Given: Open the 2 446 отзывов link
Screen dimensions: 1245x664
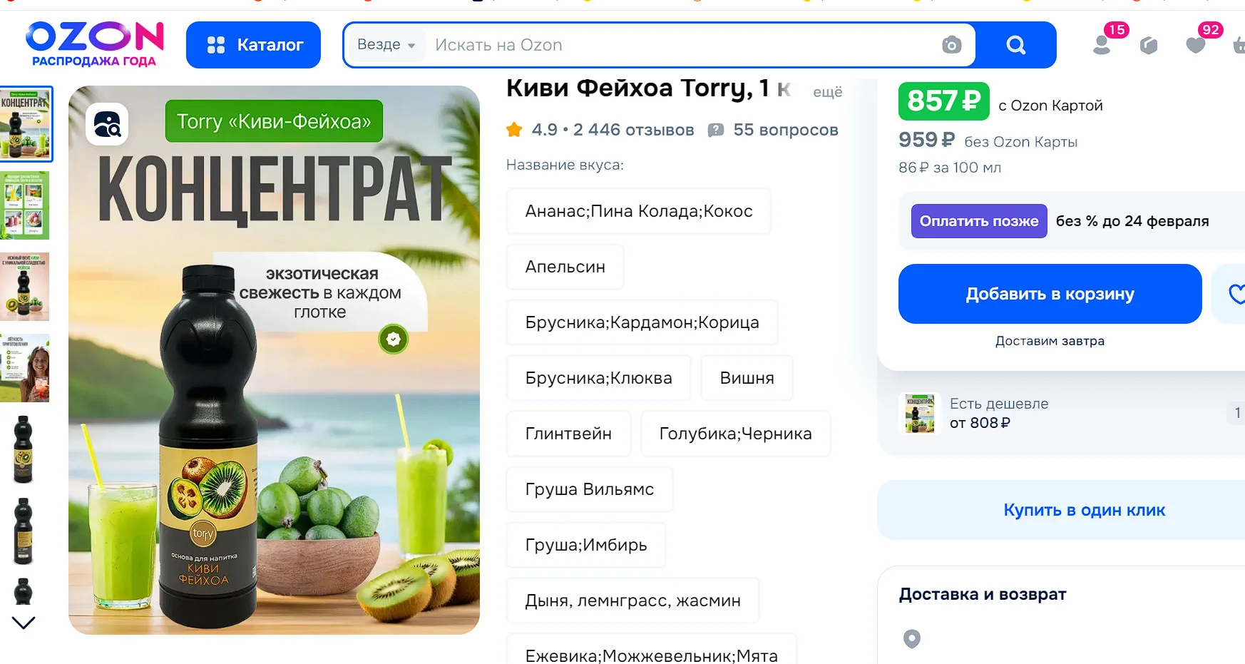Looking at the screenshot, I should click(x=633, y=130).
